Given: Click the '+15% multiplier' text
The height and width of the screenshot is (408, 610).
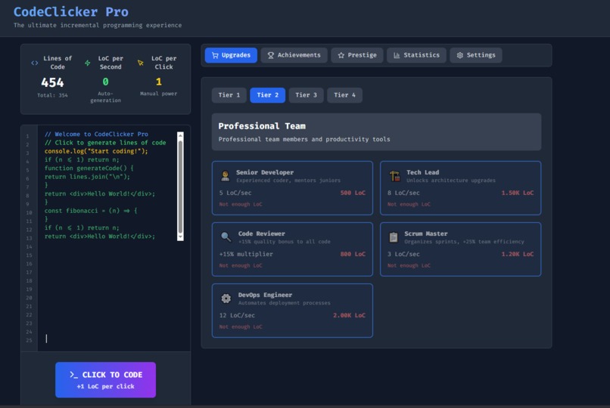Looking at the screenshot, I should click(246, 255).
